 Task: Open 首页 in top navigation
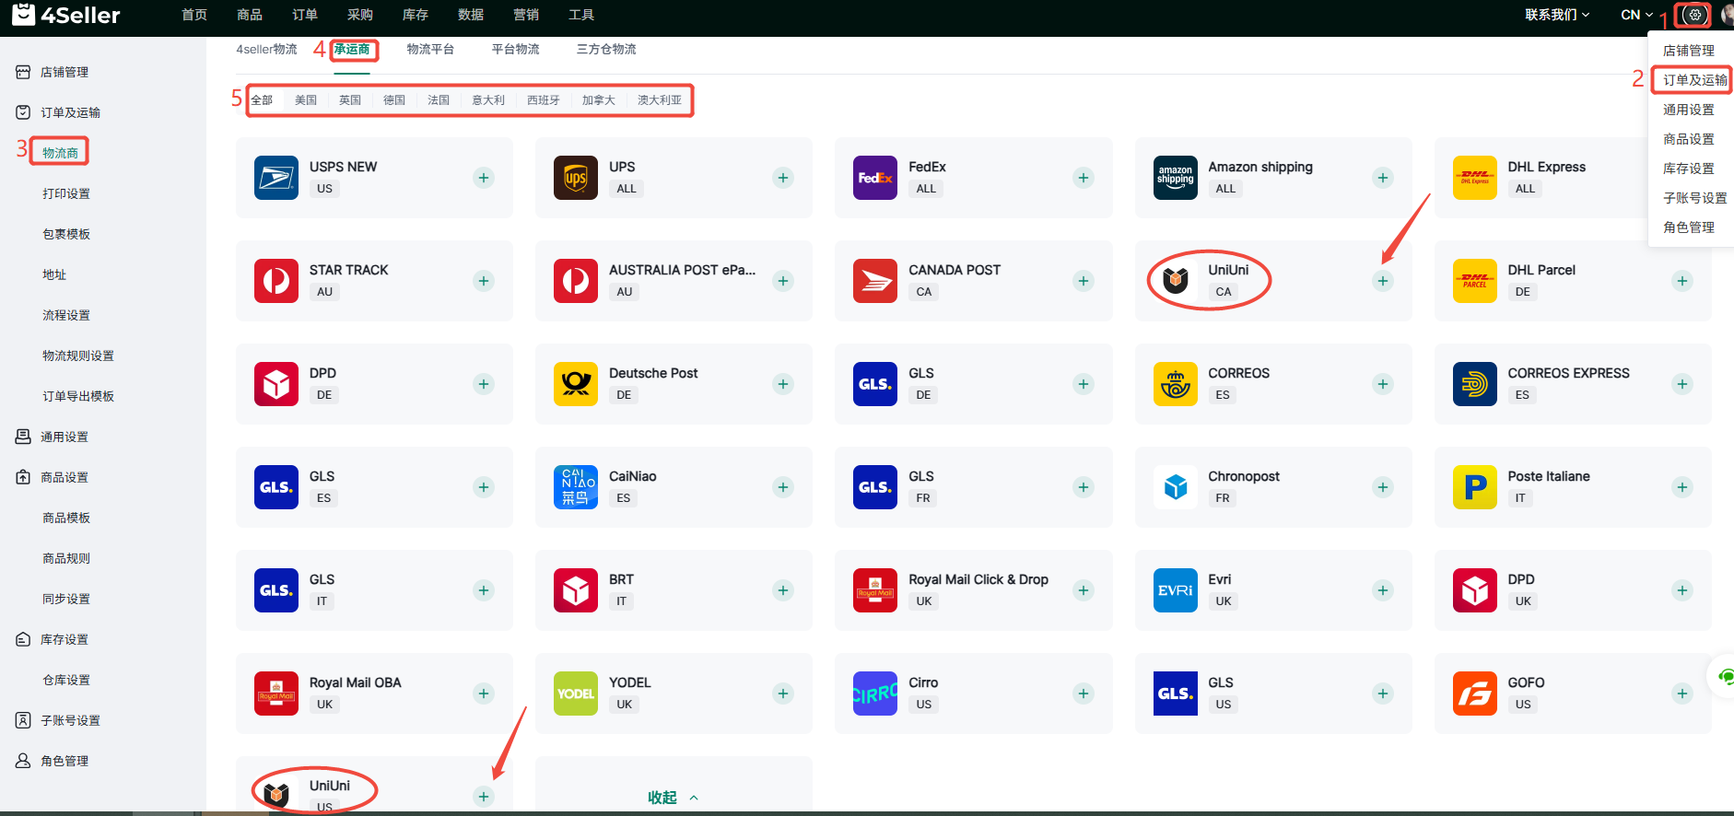pyautogui.click(x=194, y=15)
